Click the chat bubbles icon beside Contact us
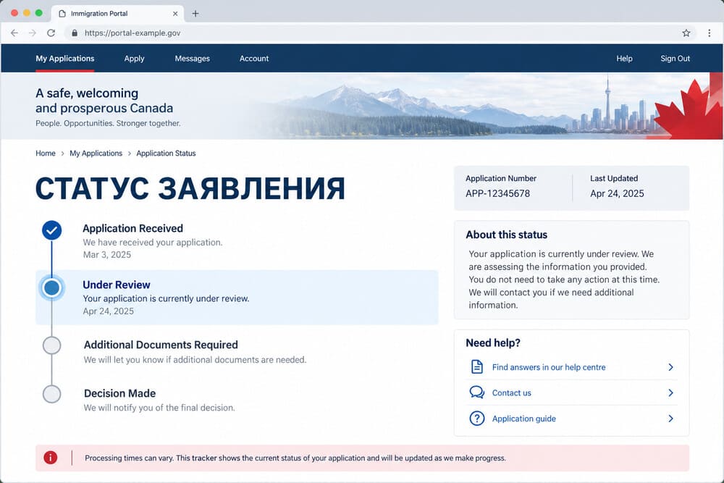 pyautogui.click(x=477, y=392)
